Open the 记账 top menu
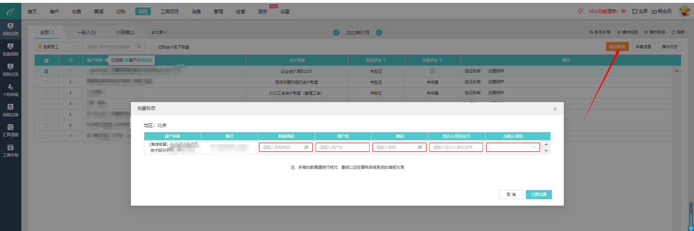694x231 pixels. (x=121, y=12)
